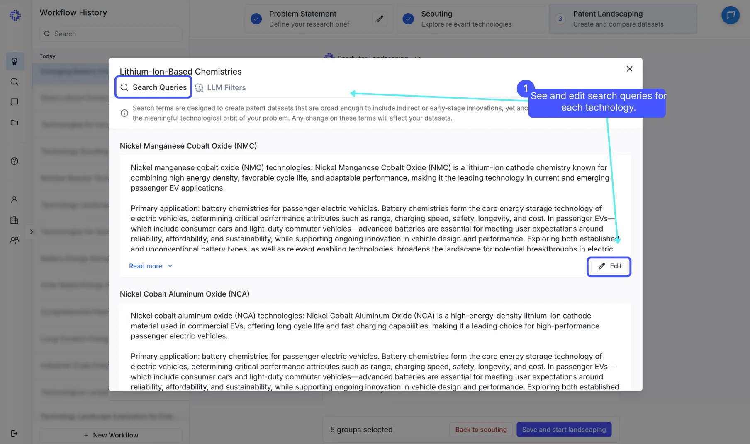
Task: Click the logout icon at sidebar bottom
Action: 15,433
